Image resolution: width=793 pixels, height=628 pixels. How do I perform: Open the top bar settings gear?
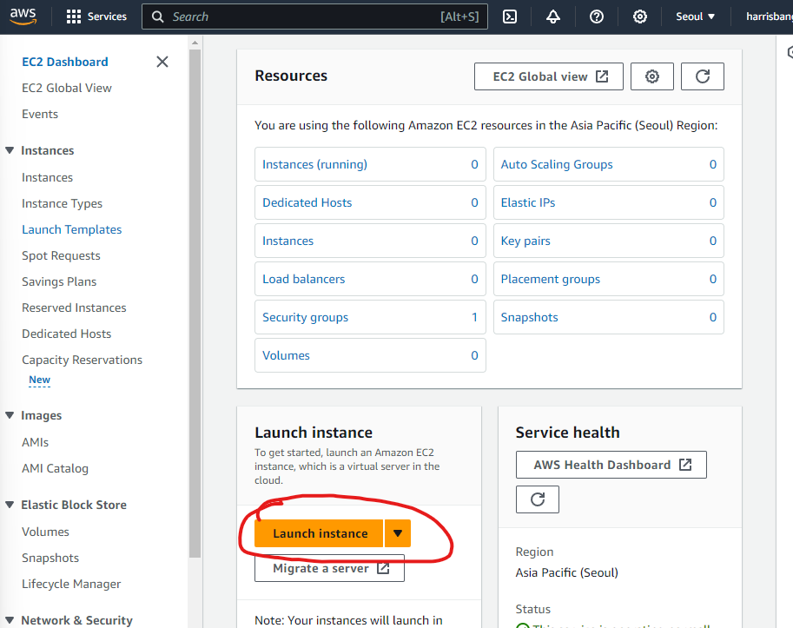(x=640, y=17)
